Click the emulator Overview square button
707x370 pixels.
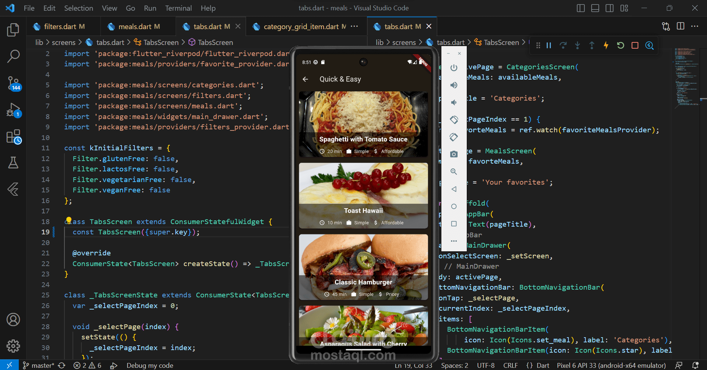pos(454,224)
